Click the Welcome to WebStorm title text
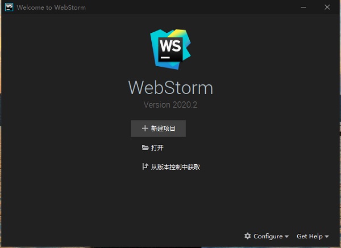Image resolution: width=341 pixels, height=248 pixels. point(51,7)
